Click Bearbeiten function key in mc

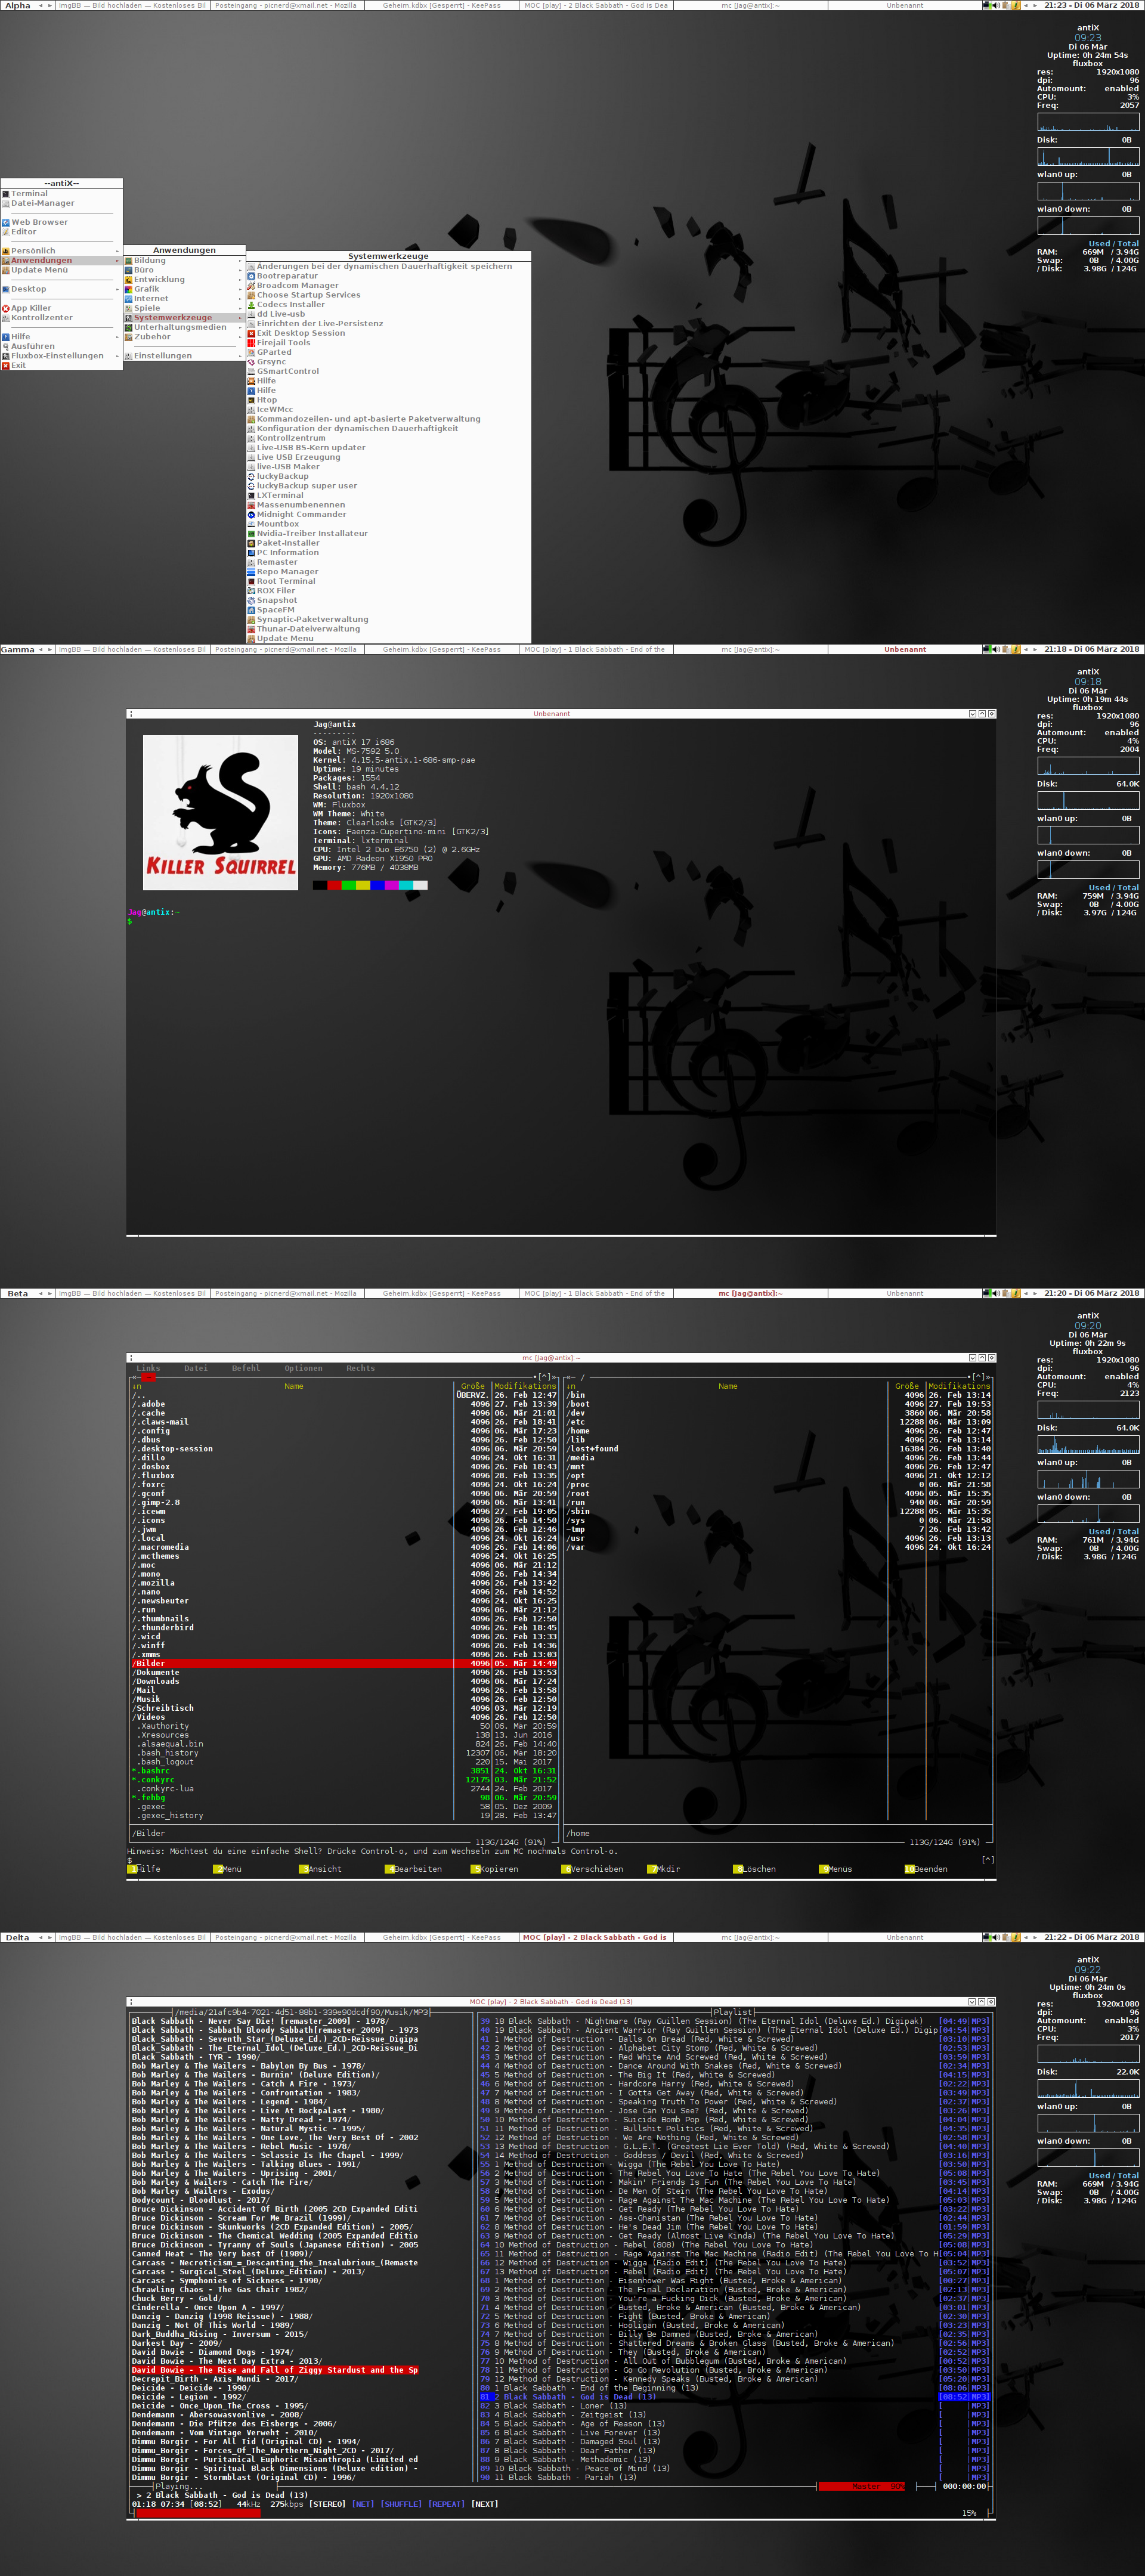coord(414,1869)
